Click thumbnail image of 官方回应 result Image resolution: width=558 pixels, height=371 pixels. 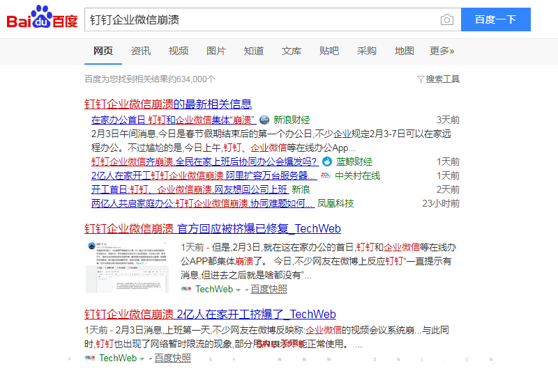[127, 267]
